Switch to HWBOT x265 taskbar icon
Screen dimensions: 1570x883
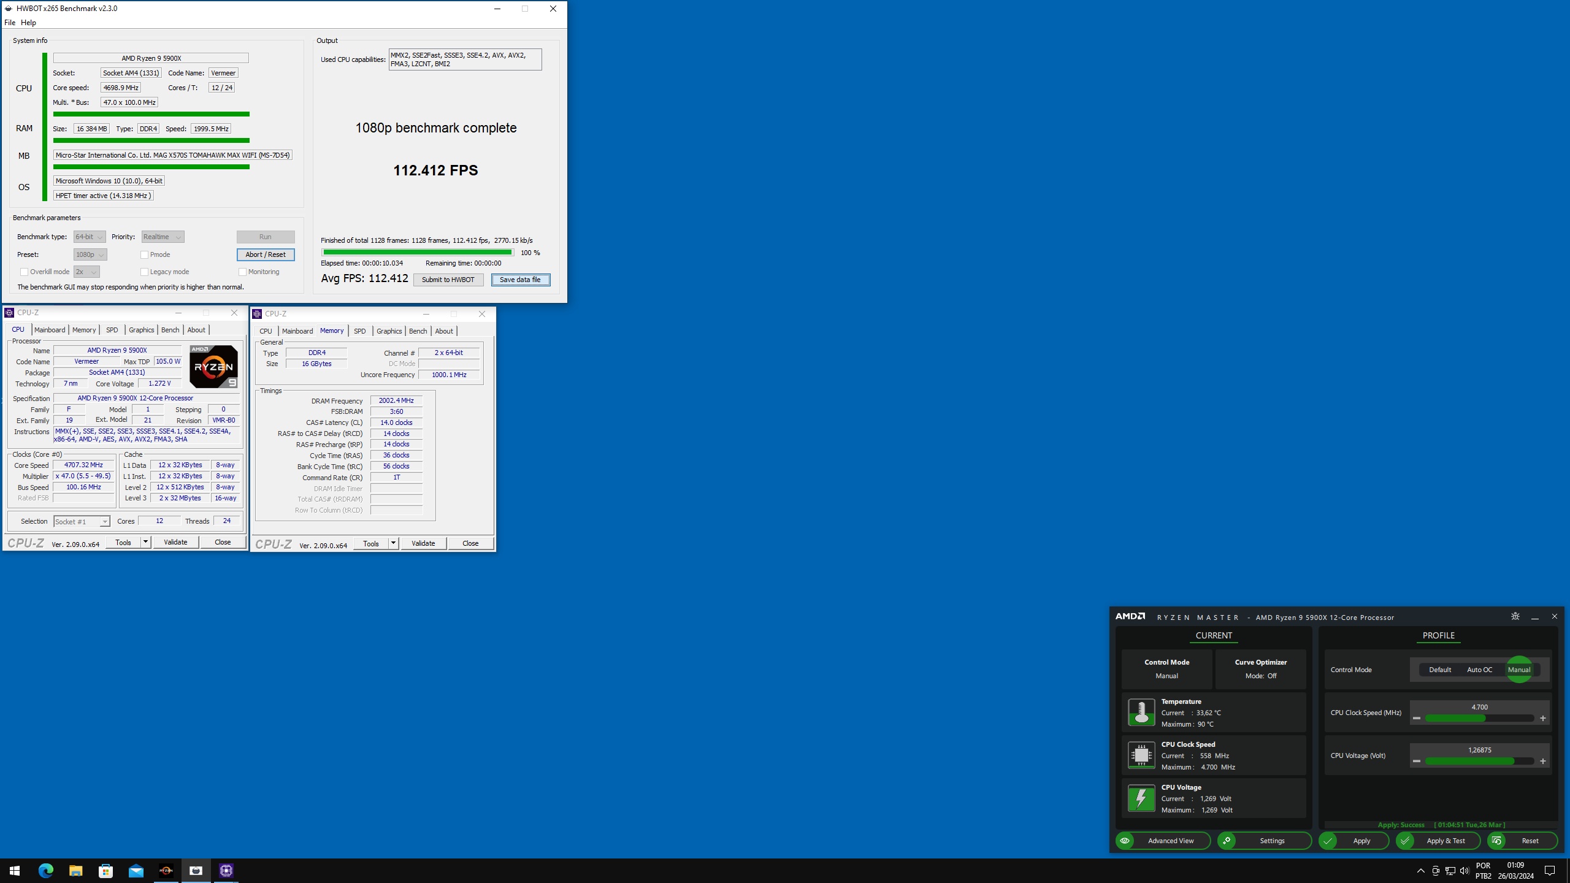196,871
